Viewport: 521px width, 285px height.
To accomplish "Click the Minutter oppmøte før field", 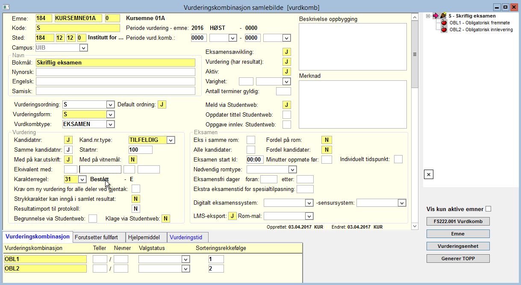I will (327, 159).
